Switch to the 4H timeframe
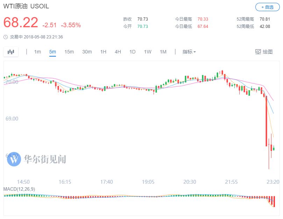283x219 pixels. point(118,52)
